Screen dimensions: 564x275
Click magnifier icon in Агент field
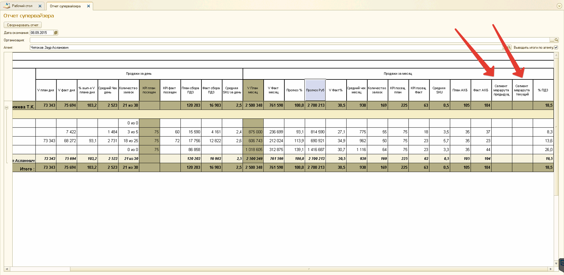pos(509,48)
